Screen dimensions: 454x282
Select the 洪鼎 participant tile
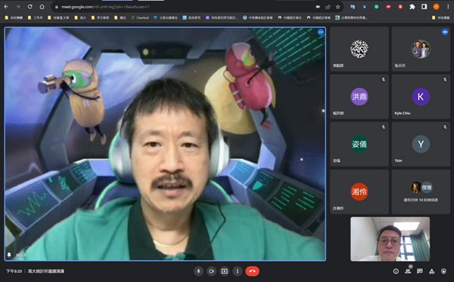pyautogui.click(x=359, y=97)
